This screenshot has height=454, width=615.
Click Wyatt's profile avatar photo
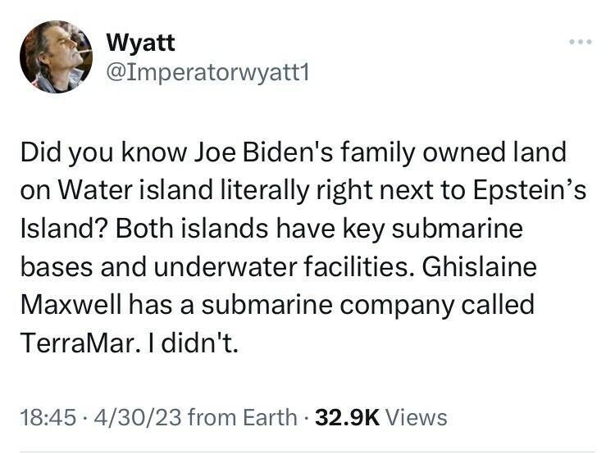[56, 57]
